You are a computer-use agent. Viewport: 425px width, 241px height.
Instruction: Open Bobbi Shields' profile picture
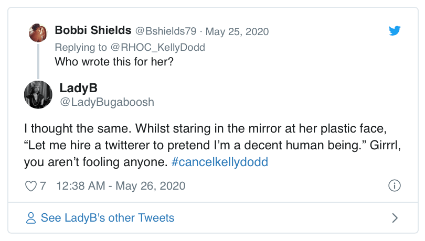pyautogui.click(x=38, y=32)
